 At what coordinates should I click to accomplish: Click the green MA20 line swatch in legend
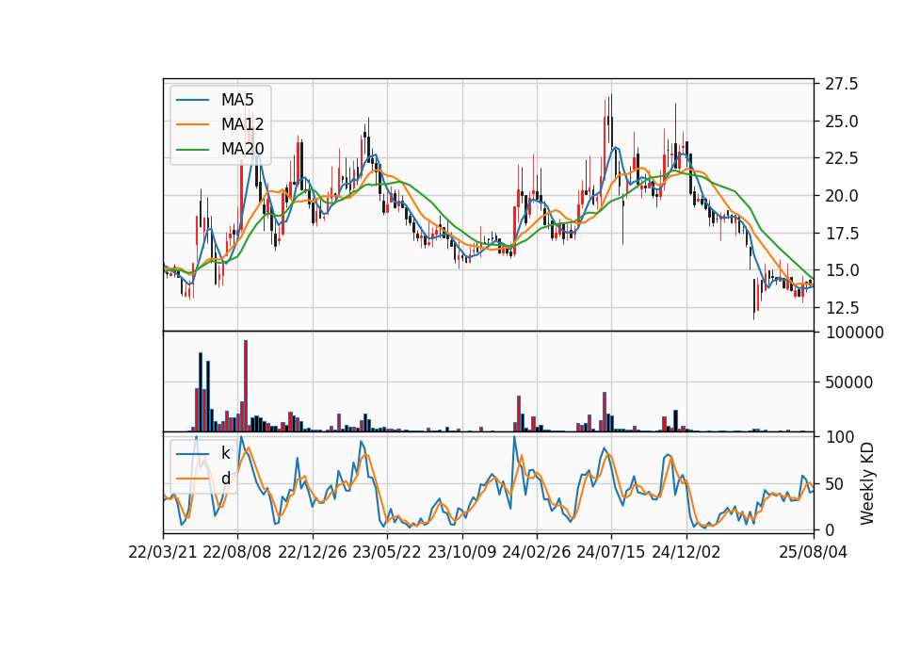click(192, 149)
